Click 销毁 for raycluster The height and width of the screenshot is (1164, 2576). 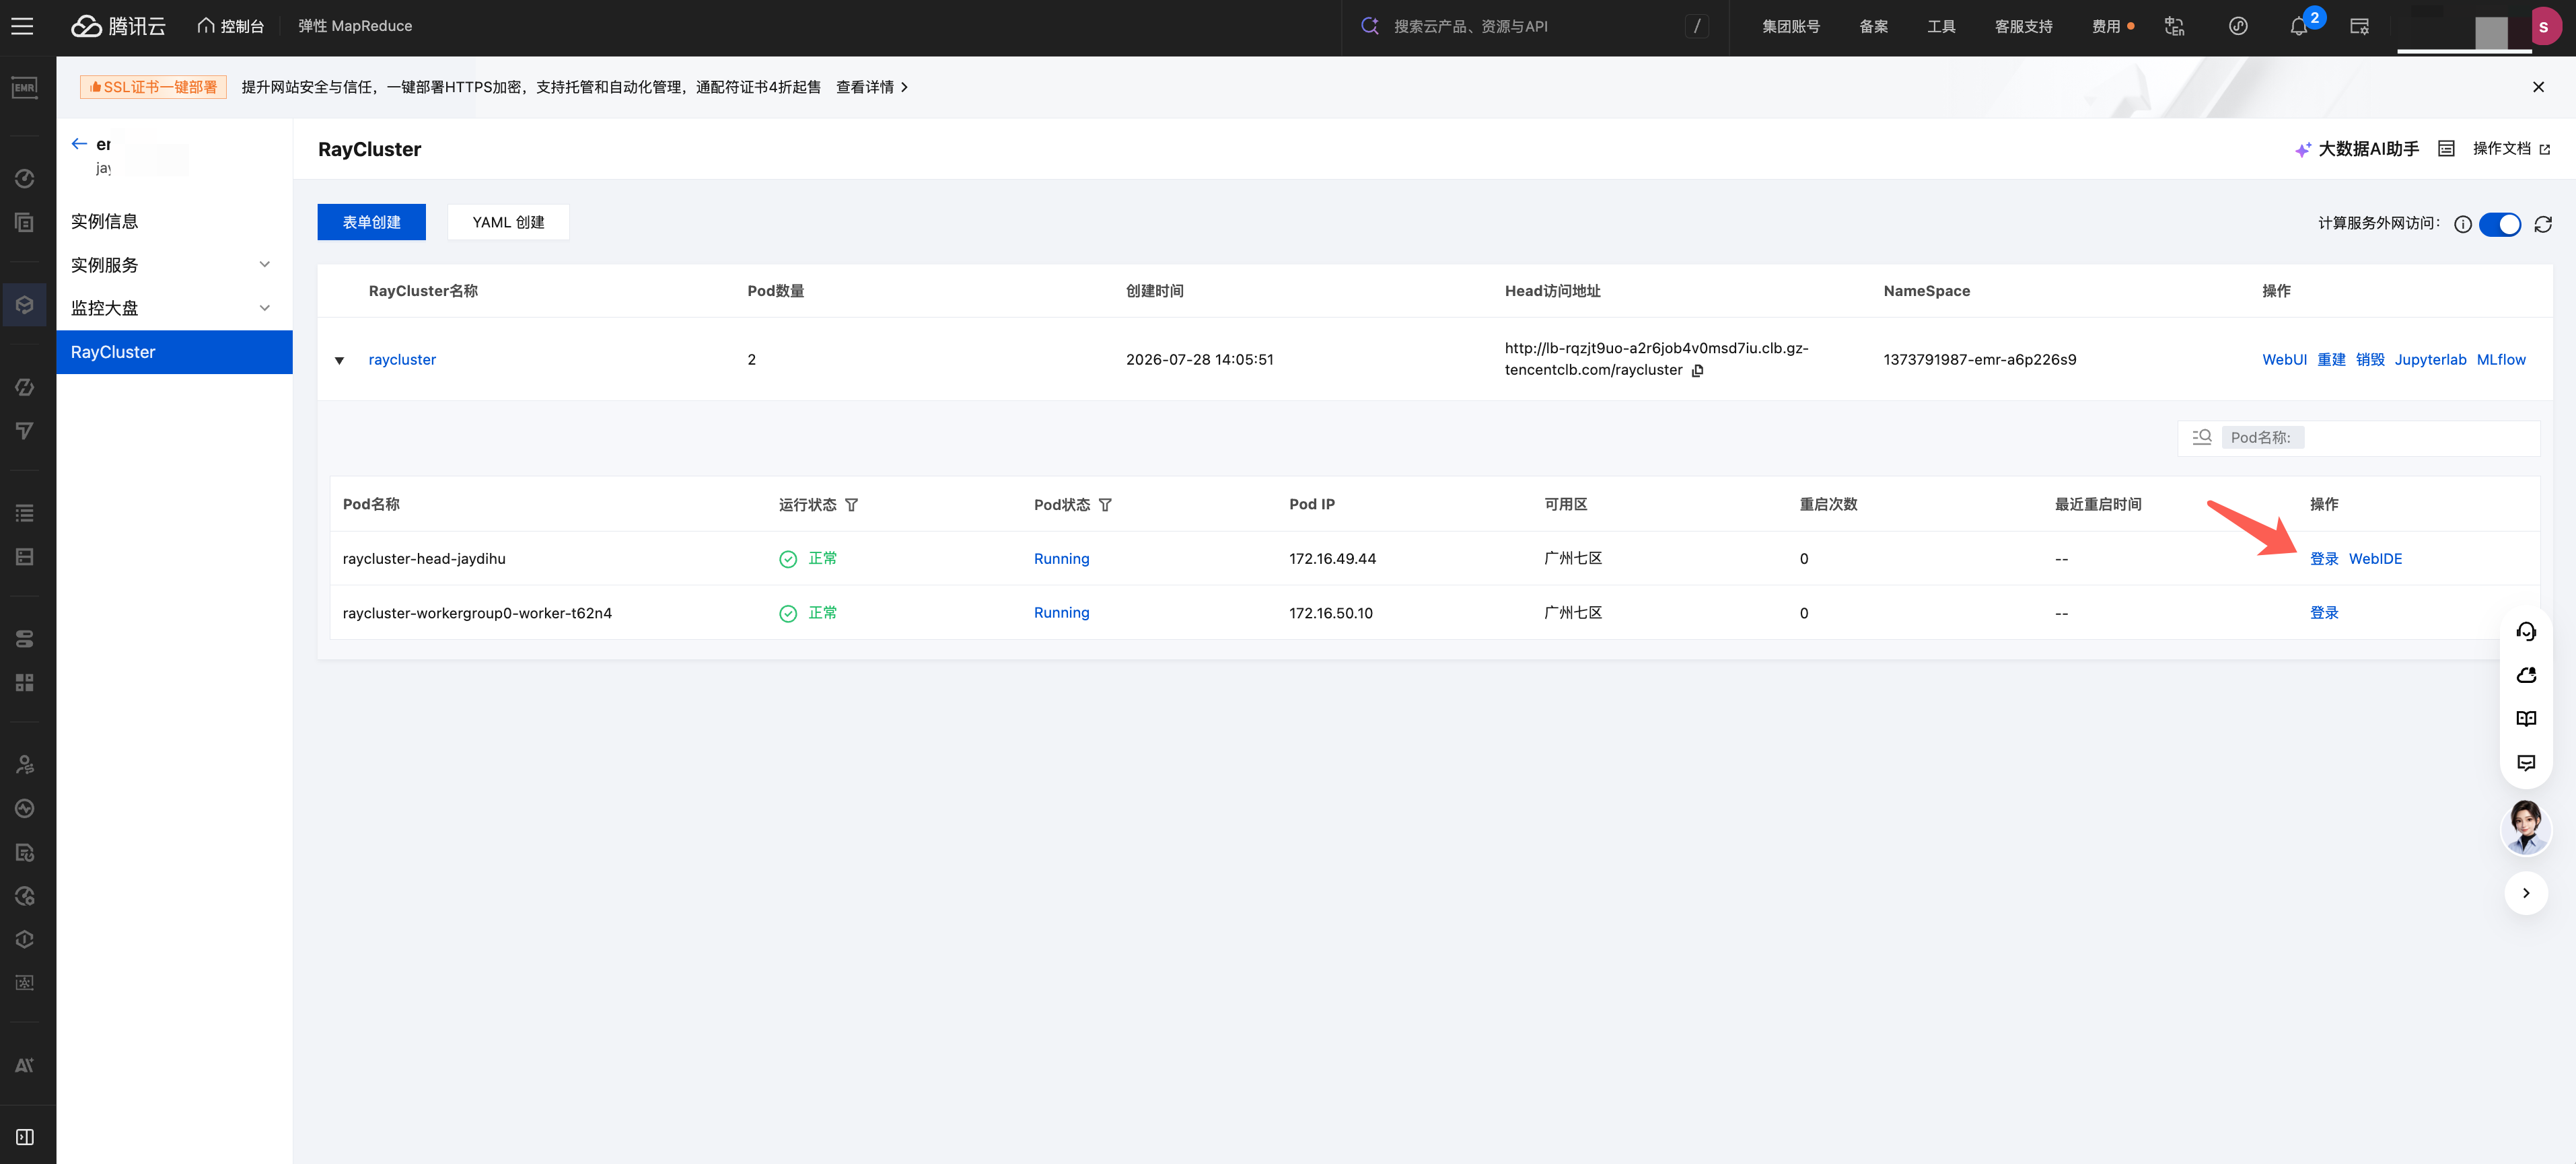point(2370,360)
